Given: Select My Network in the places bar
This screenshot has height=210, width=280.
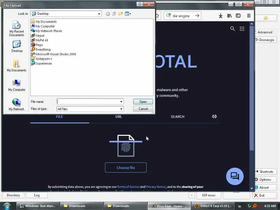Looking at the screenshot, I should tap(16, 104).
